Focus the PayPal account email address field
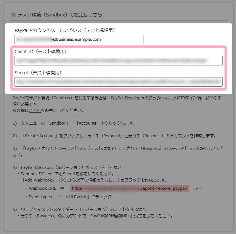Viewport: 236px width, 234px height. tap(79, 40)
